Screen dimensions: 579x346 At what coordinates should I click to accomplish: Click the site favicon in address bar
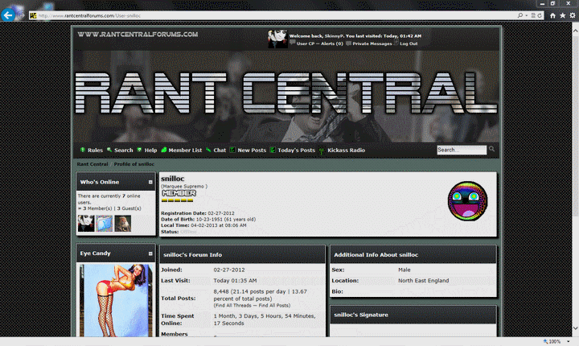[x=33, y=15]
